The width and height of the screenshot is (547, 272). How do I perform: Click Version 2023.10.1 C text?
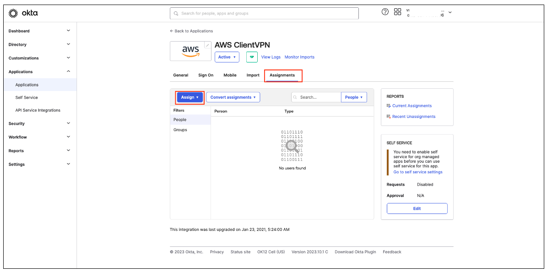(x=310, y=252)
